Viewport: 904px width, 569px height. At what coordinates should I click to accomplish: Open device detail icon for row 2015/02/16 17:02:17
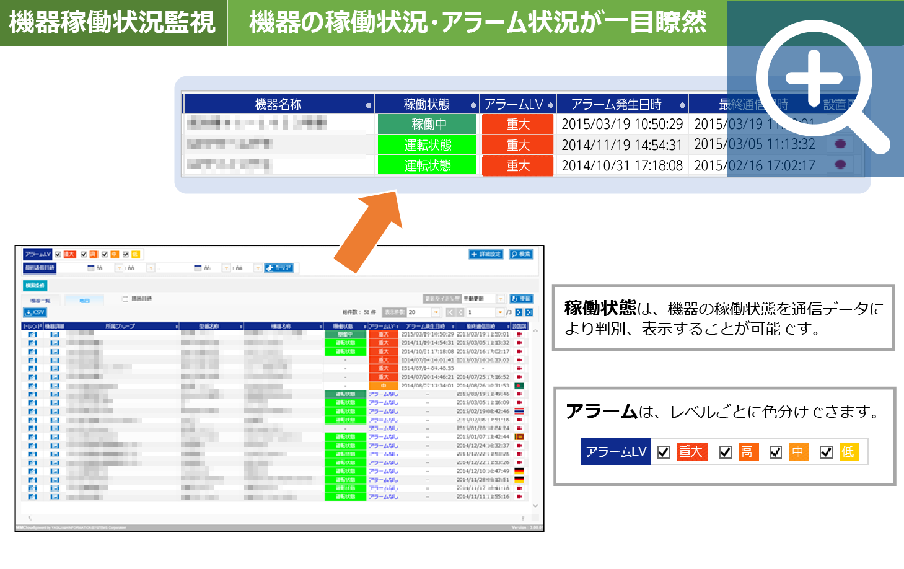55,351
